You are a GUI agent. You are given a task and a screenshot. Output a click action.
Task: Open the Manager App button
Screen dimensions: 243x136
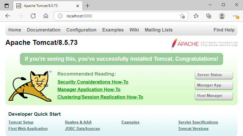(x=214, y=85)
